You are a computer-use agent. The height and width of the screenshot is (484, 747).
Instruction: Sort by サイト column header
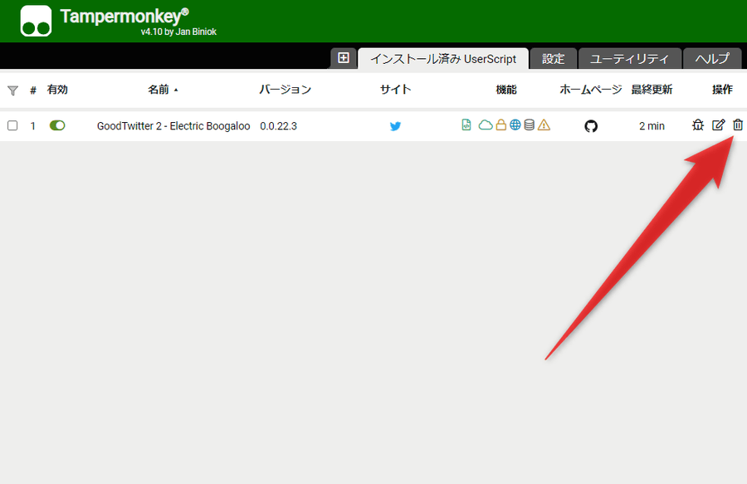coord(395,90)
